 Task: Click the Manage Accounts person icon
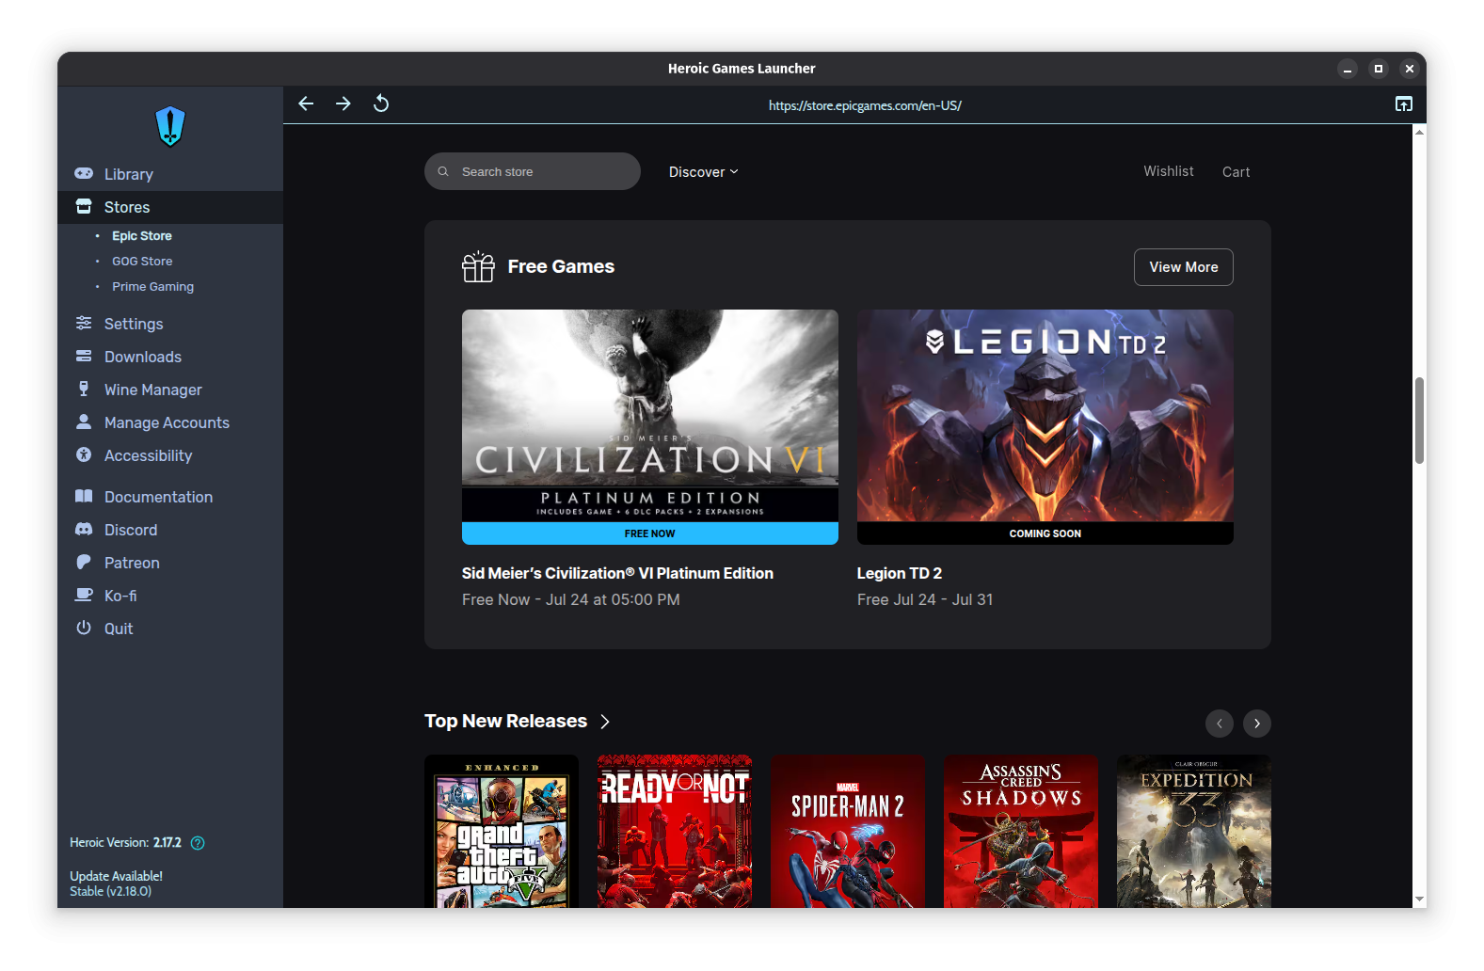[84, 422]
